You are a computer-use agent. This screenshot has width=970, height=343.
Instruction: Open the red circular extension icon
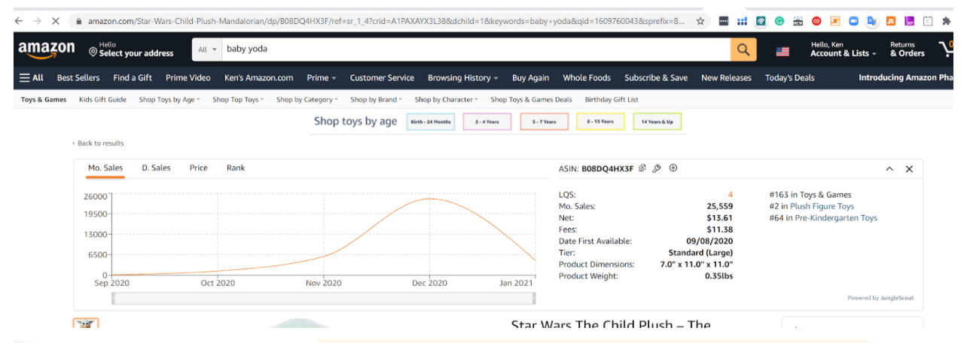point(816,21)
